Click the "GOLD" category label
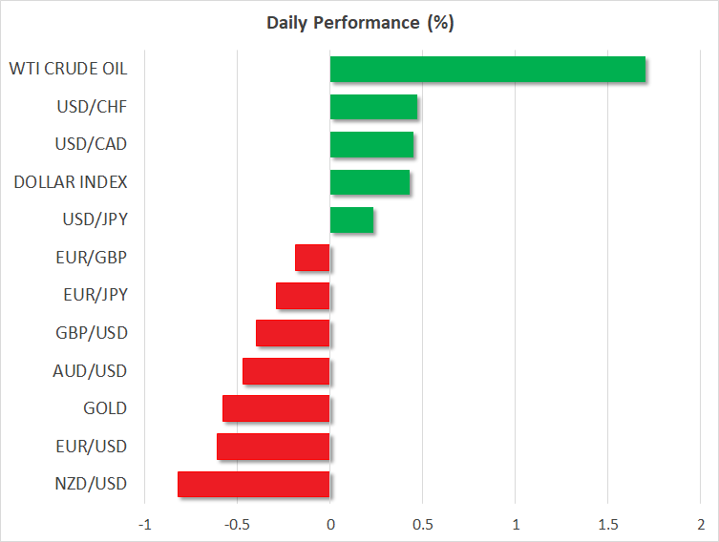Screen dimensions: 719x542 105,408
